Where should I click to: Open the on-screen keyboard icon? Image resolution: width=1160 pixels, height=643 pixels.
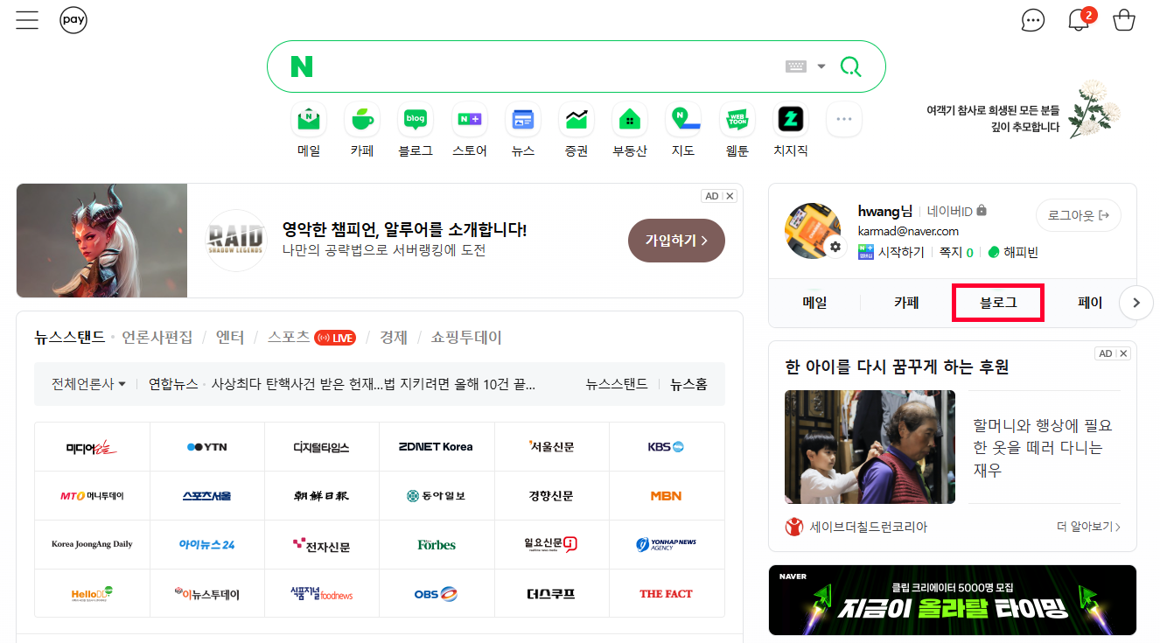(x=795, y=66)
